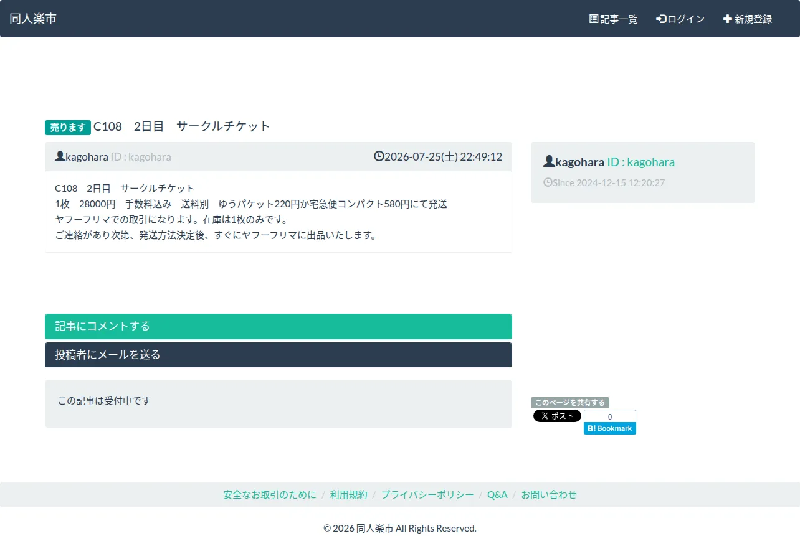This screenshot has width=800, height=536.
Task: Click the user icon in sidebar profile card
Action: [x=549, y=162]
